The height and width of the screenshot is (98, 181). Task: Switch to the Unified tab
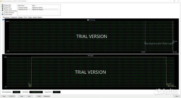tap(35, 17)
